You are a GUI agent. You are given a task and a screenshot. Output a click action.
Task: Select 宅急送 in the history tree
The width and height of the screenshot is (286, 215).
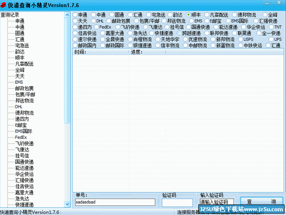coord(22,45)
